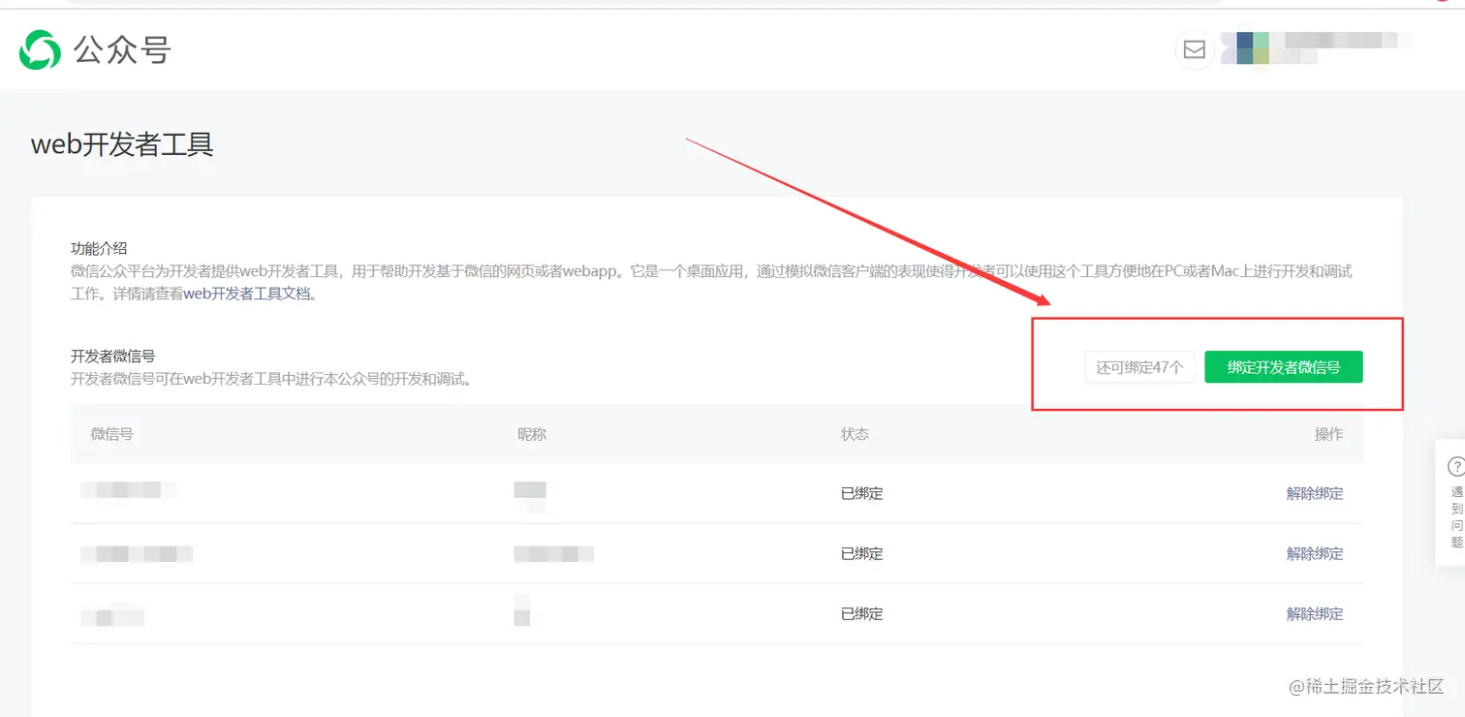
Task: Click the 绑定开发者微信号 green button
Action: (x=1283, y=367)
